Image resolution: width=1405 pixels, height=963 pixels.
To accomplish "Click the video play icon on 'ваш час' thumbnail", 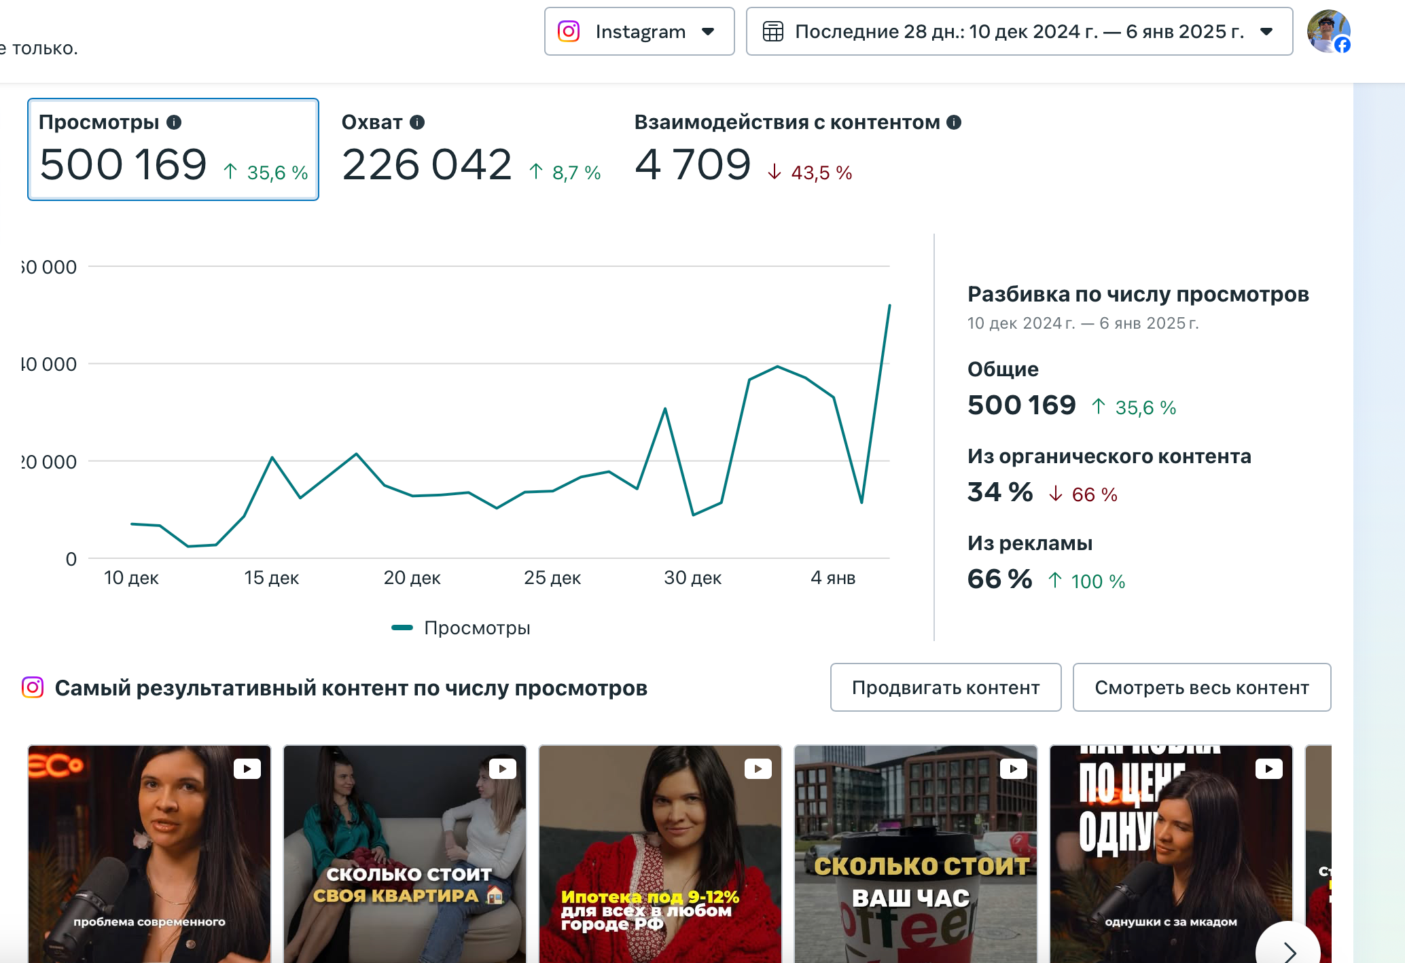I will click(x=1014, y=769).
